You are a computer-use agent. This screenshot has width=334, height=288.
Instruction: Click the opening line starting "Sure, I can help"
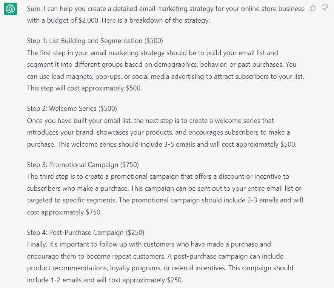165,9
